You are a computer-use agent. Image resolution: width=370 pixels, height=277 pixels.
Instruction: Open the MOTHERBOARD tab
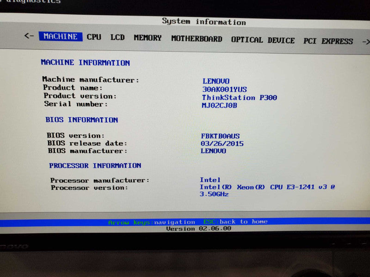[197, 39]
